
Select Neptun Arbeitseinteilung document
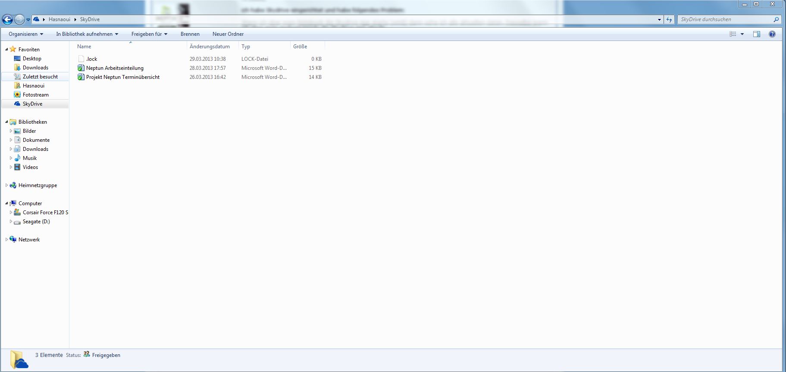tap(115, 68)
